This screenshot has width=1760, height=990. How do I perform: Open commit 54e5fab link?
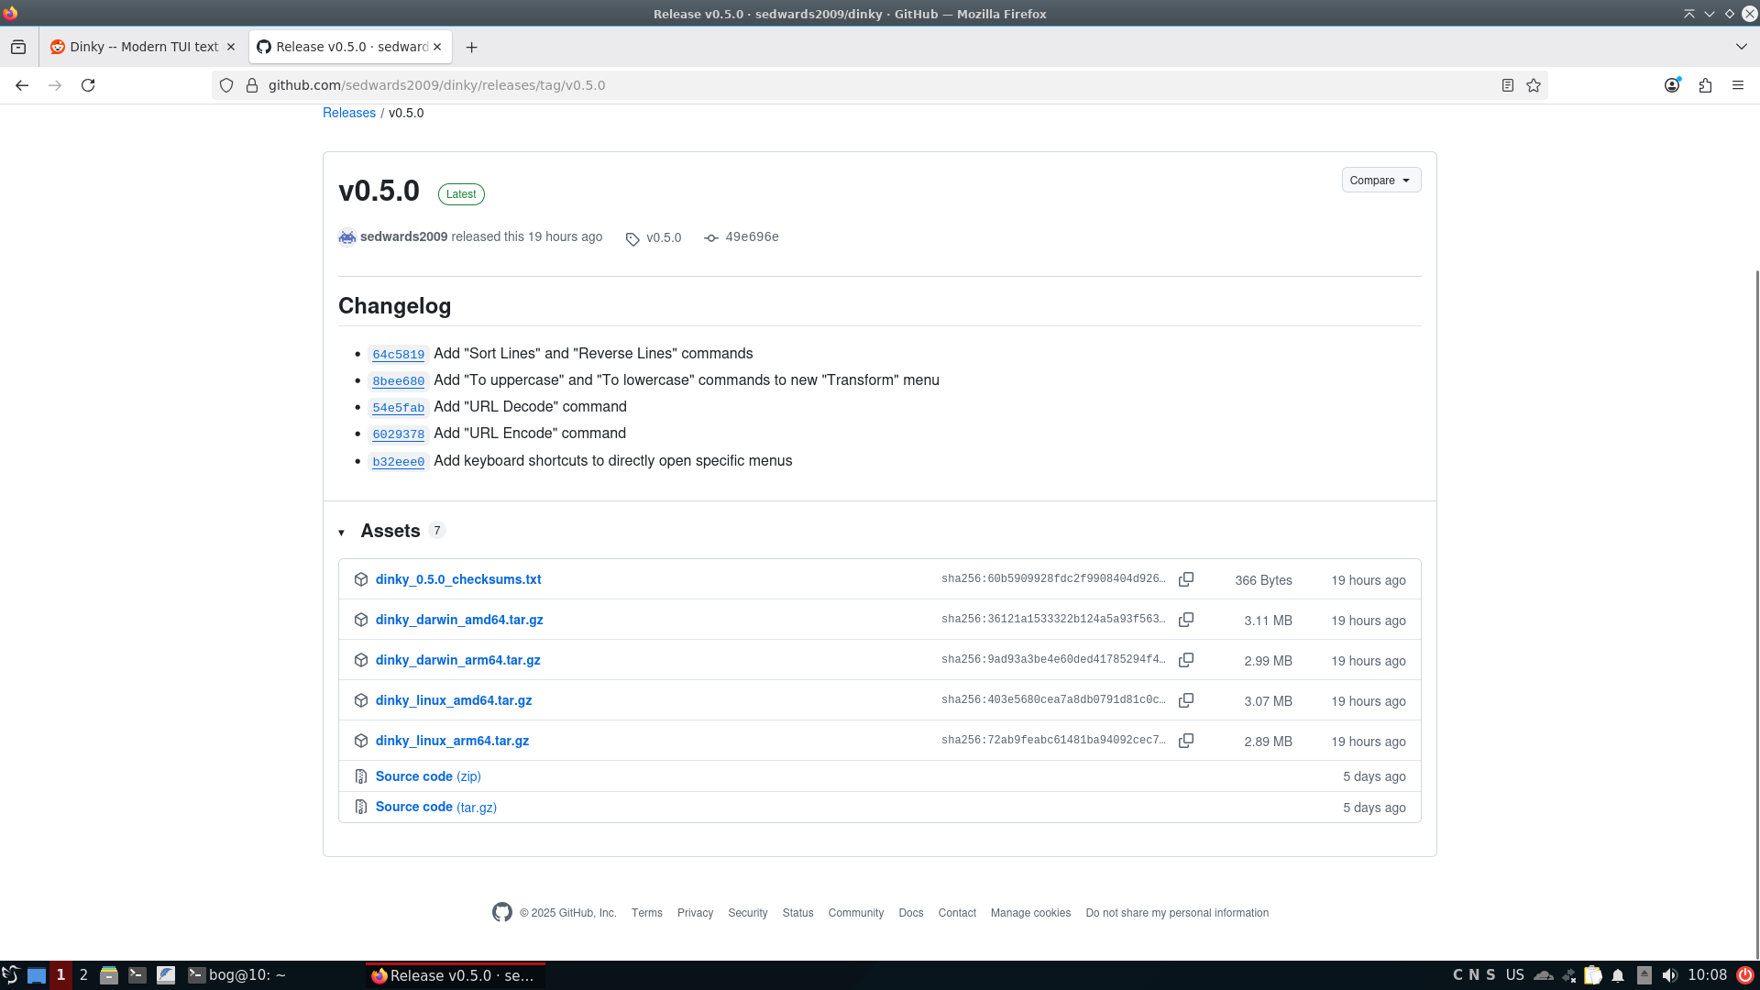tap(399, 408)
